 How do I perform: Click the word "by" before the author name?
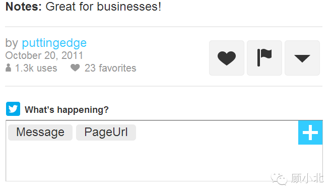[12, 43]
